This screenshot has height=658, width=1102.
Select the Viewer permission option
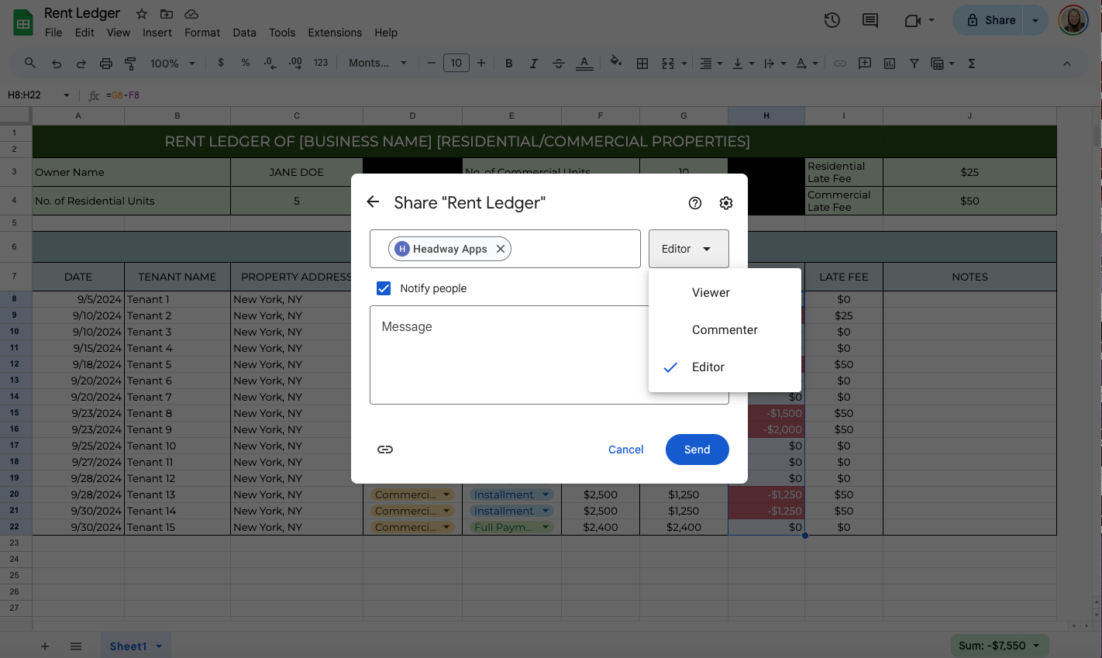[x=711, y=293]
